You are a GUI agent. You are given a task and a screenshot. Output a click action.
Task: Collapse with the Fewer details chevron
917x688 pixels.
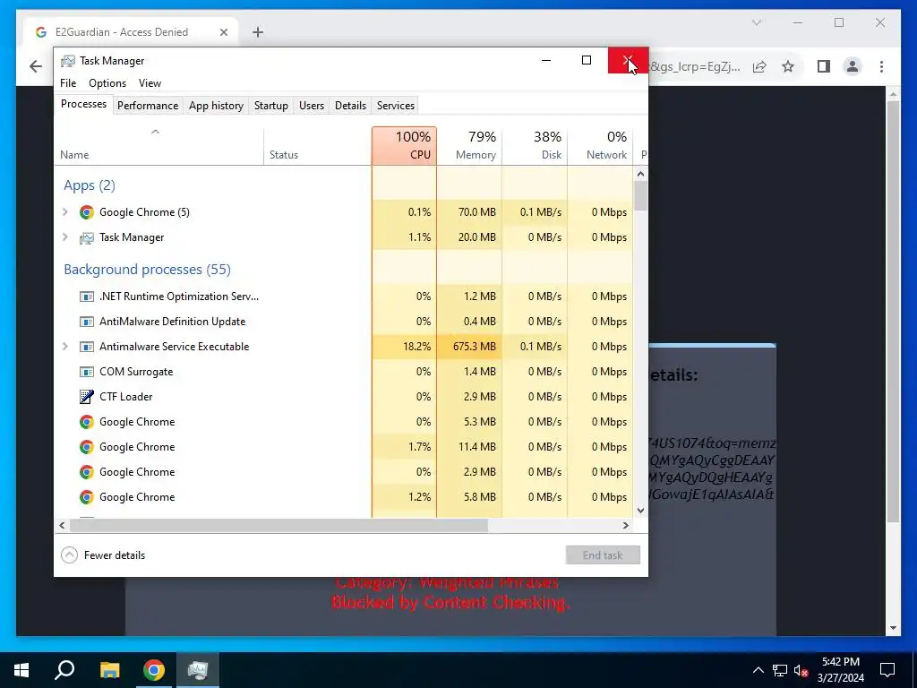pos(69,555)
